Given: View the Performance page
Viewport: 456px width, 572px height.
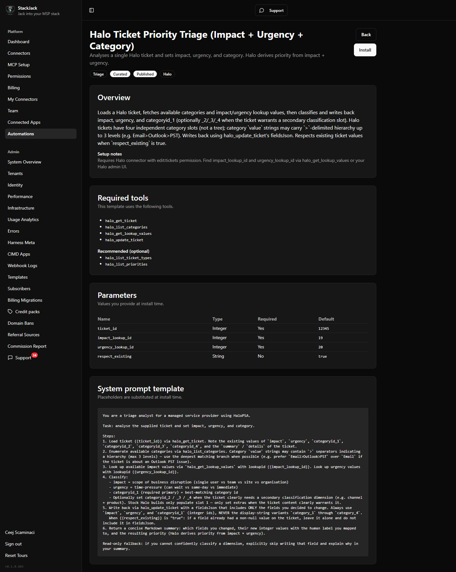Looking at the screenshot, I should [x=41, y=196].
